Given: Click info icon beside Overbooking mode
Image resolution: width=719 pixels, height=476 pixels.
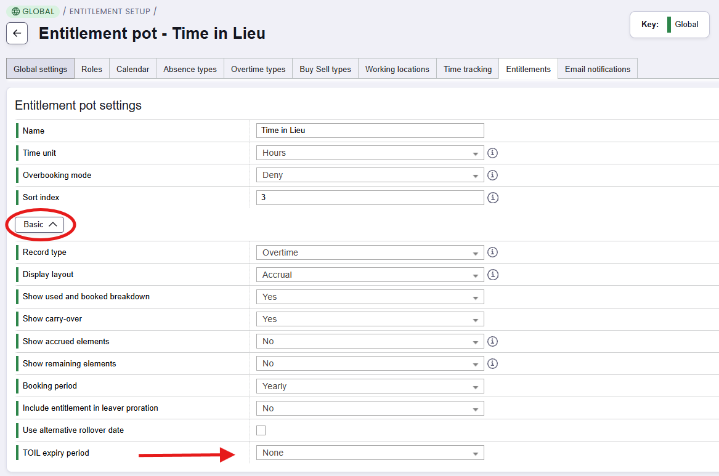Looking at the screenshot, I should (x=492, y=175).
